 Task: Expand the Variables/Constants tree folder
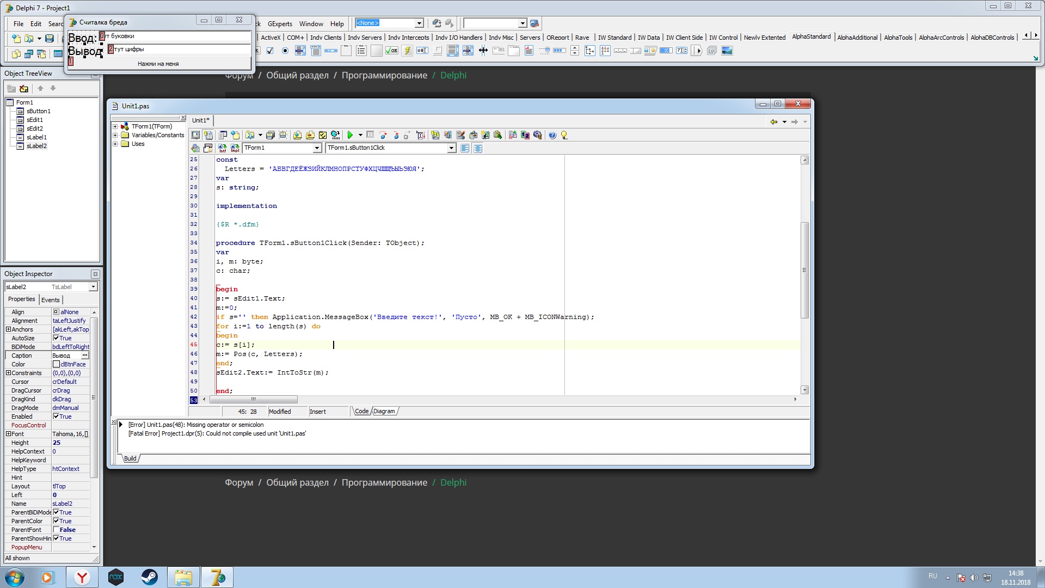point(115,135)
